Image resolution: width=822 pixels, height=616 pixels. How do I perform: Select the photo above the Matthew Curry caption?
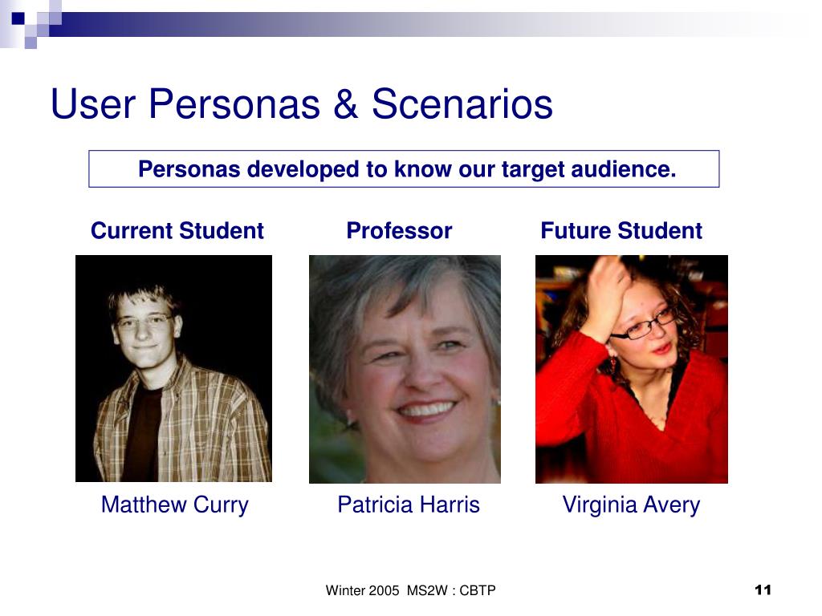click(x=173, y=368)
